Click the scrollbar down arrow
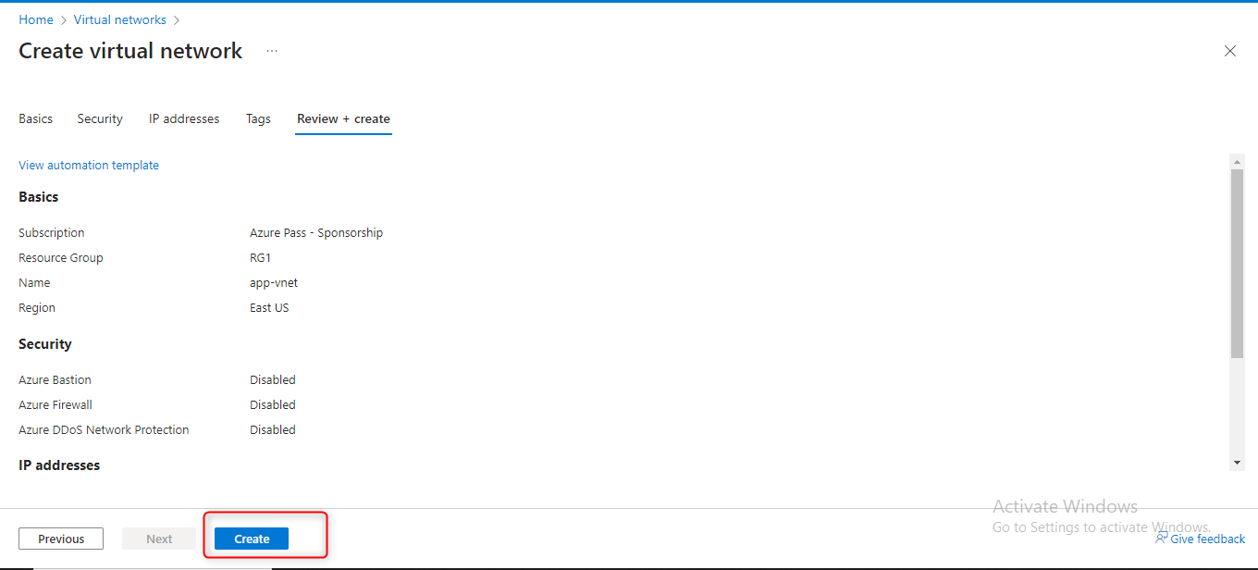Screen dimensions: 1258x570 pyautogui.click(x=1237, y=462)
